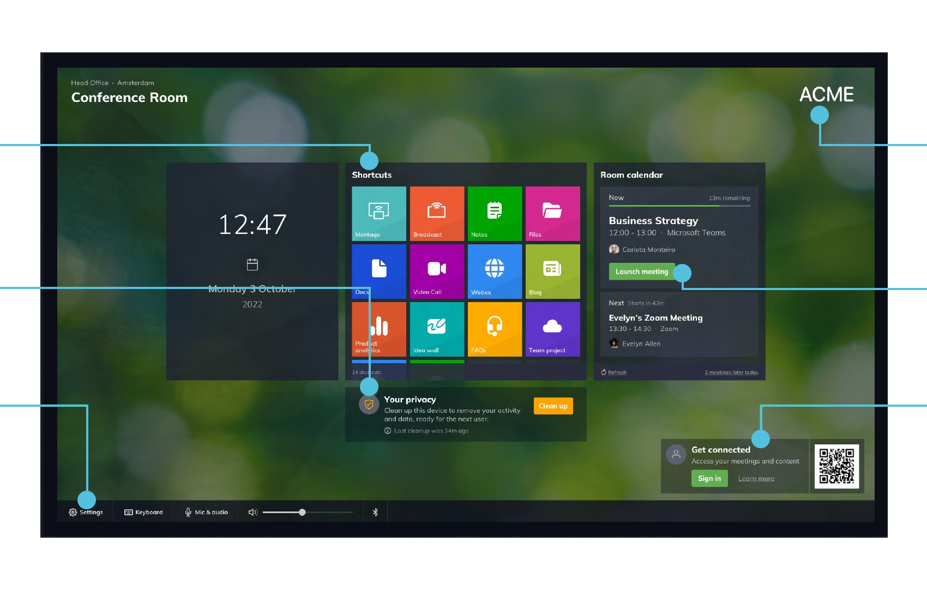Open the Team project shortcut

[x=552, y=329]
